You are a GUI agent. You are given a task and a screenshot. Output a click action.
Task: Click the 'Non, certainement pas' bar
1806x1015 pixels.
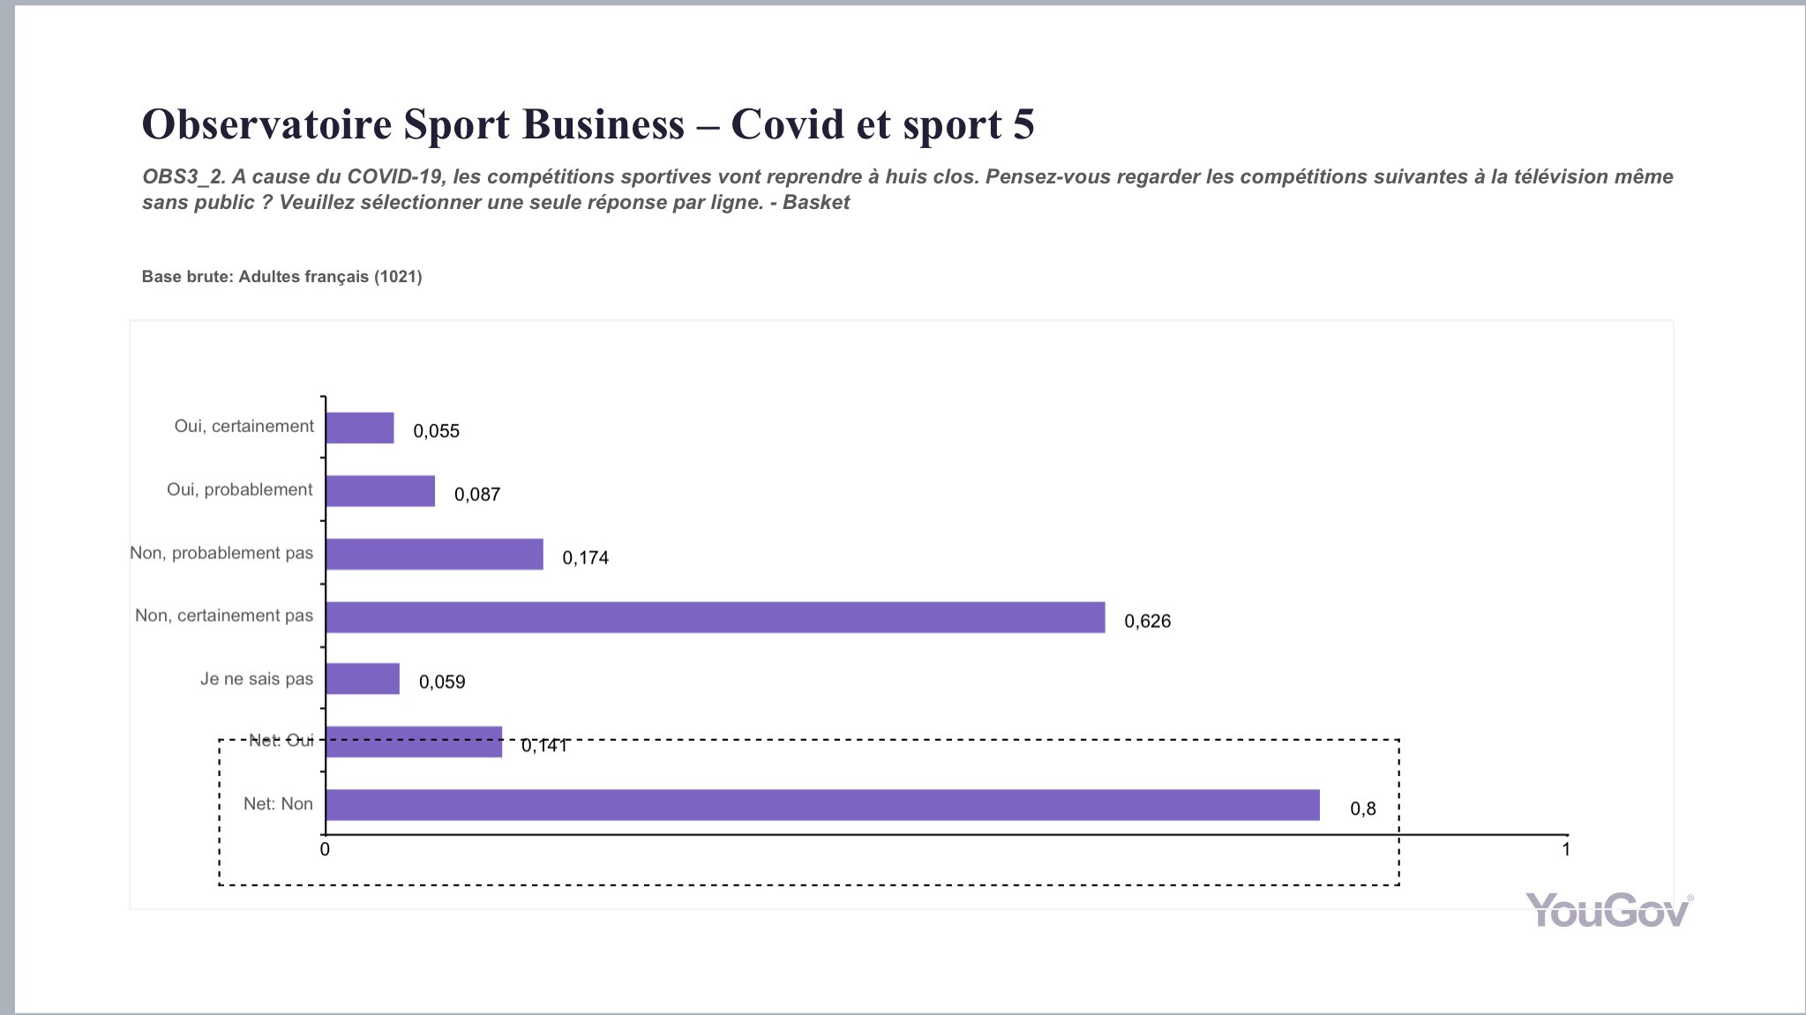pyautogui.click(x=715, y=617)
